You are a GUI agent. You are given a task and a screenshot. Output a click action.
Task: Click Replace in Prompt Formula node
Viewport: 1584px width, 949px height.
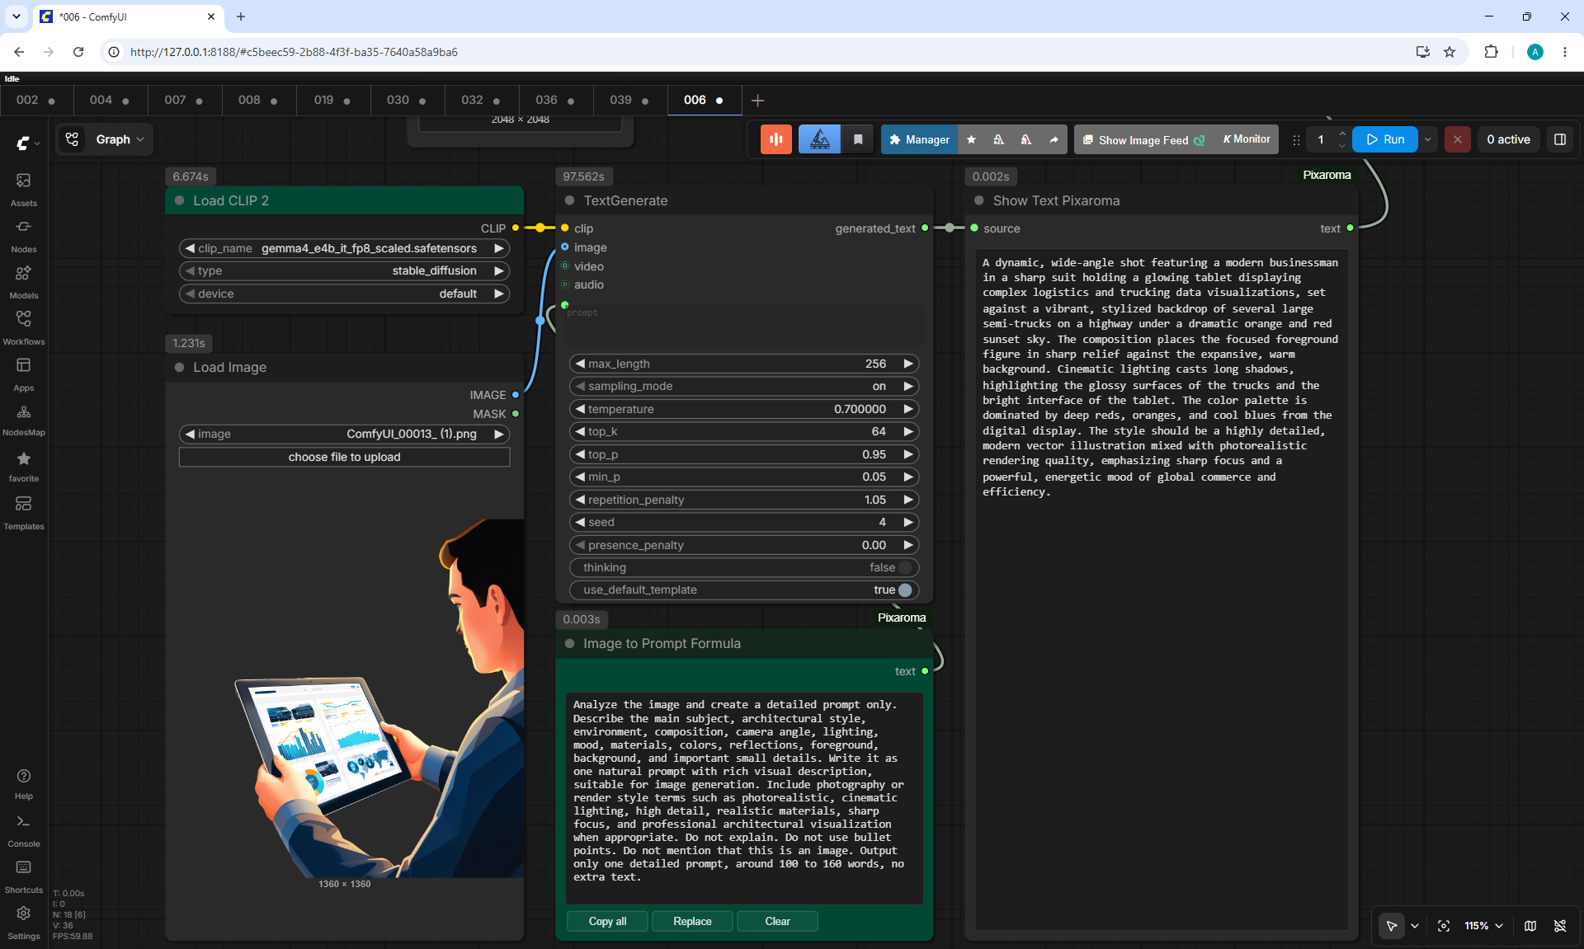tap(692, 921)
